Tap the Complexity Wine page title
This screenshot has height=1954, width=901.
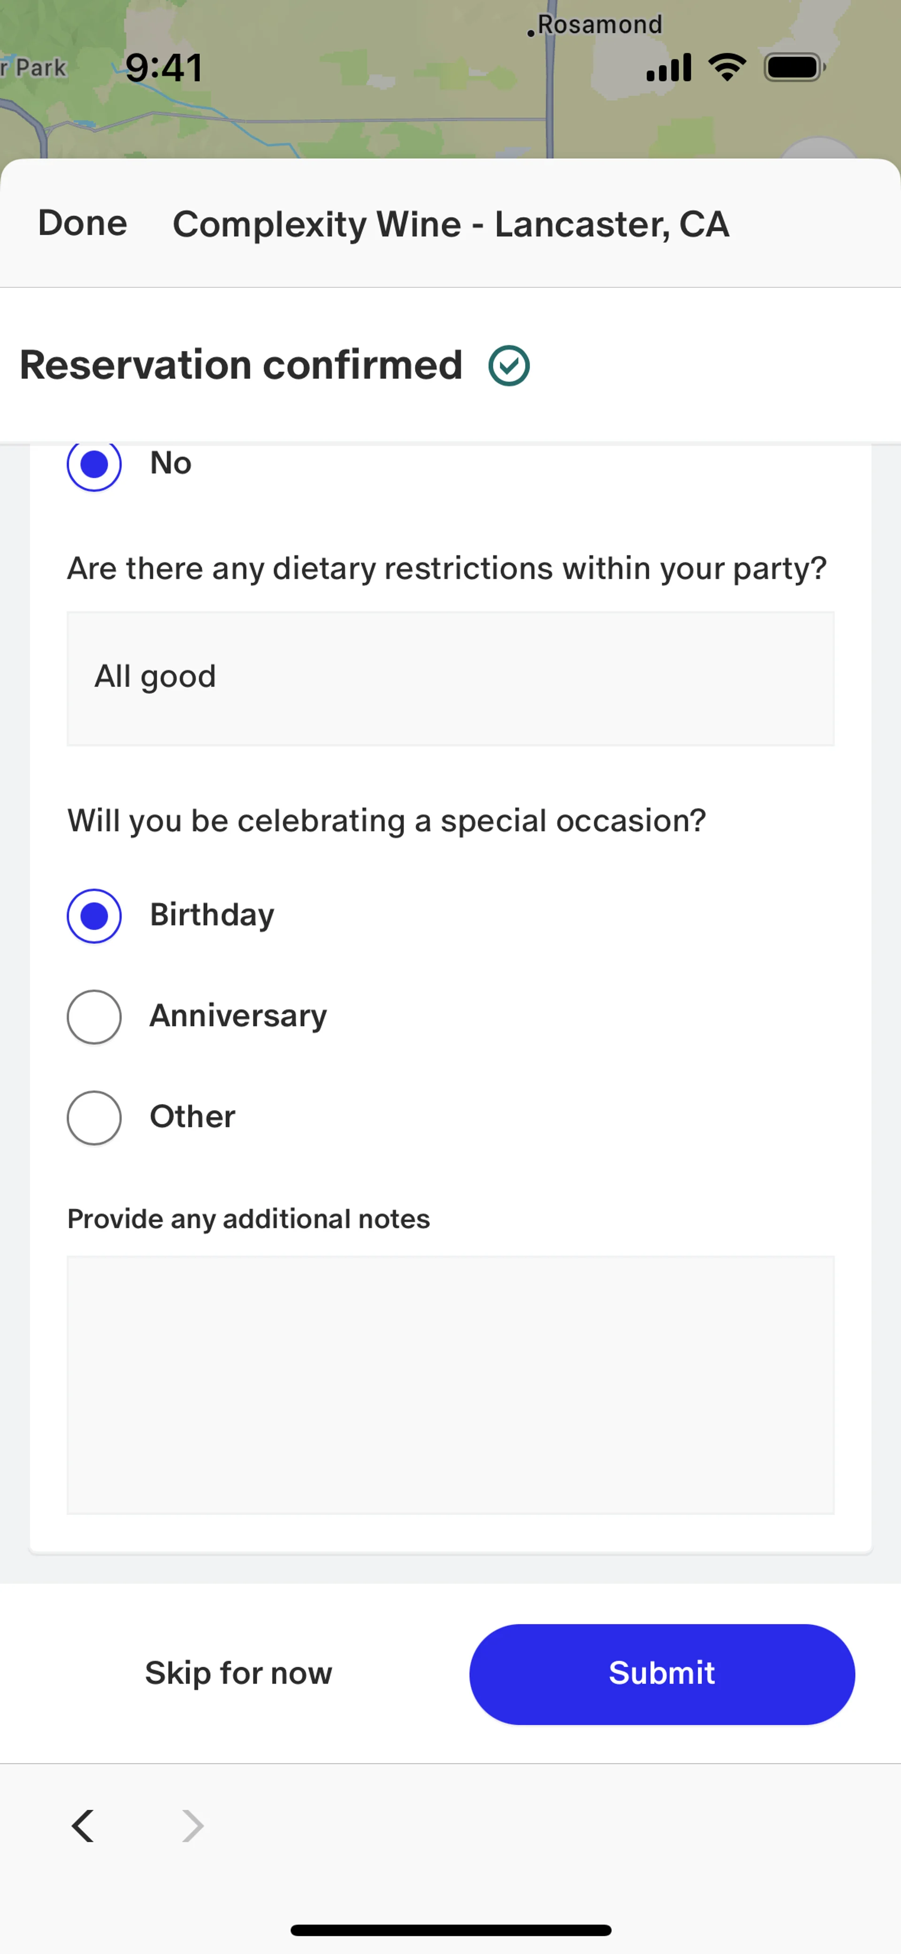(x=450, y=224)
